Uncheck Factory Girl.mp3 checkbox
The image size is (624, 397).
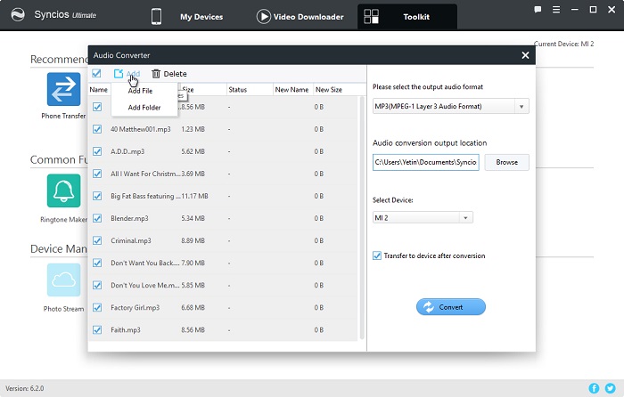point(97,308)
